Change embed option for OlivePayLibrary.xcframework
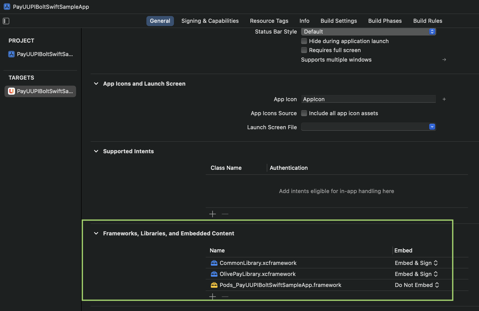The image size is (479, 311). click(416, 274)
